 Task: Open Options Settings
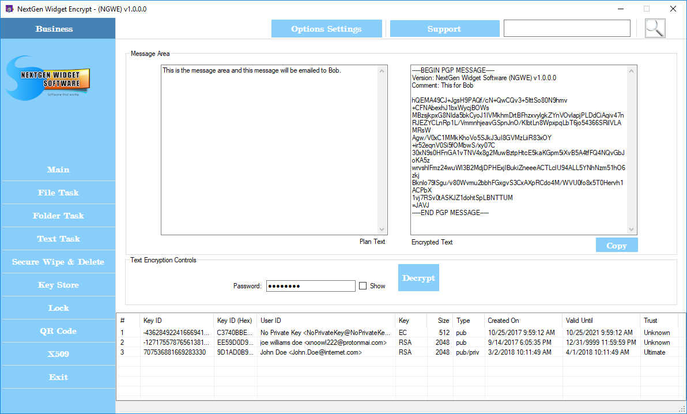(x=326, y=29)
